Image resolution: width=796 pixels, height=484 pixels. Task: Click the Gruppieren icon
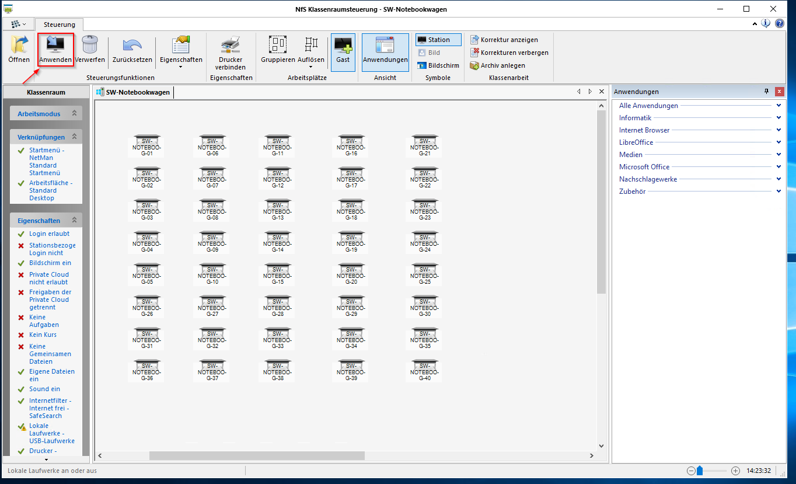point(278,45)
